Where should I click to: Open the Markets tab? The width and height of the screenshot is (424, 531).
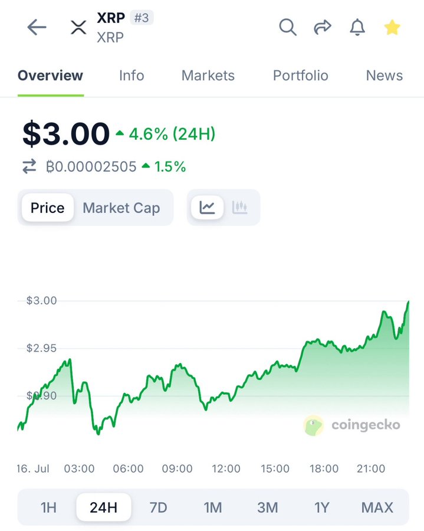click(x=208, y=76)
